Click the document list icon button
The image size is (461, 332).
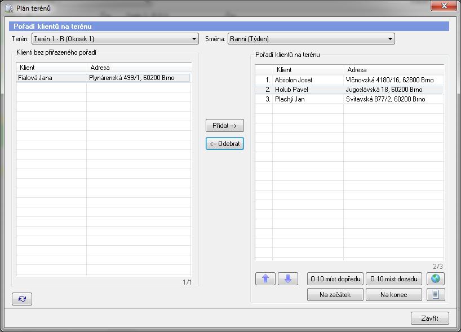click(x=436, y=294)
